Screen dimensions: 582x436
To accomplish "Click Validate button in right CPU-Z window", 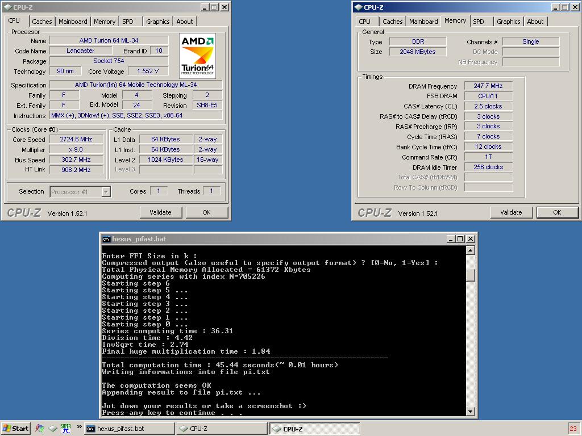I will tap(511, 212).
